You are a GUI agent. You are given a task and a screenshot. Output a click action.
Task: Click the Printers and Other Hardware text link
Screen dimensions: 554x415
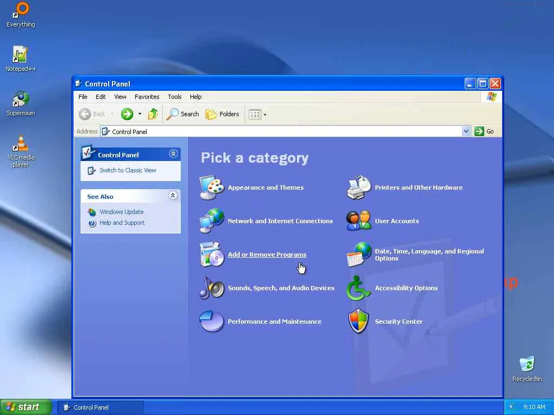click(x=419, y=188)
